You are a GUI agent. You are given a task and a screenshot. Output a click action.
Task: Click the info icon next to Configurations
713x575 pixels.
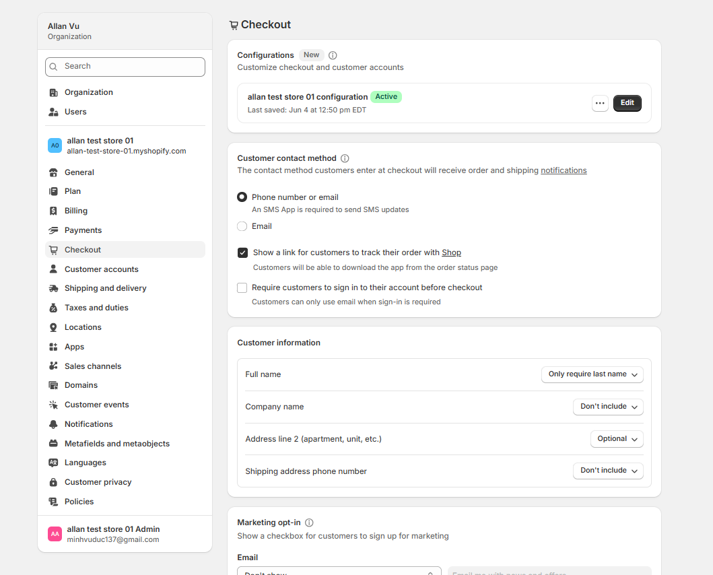(x=333, y=55)
